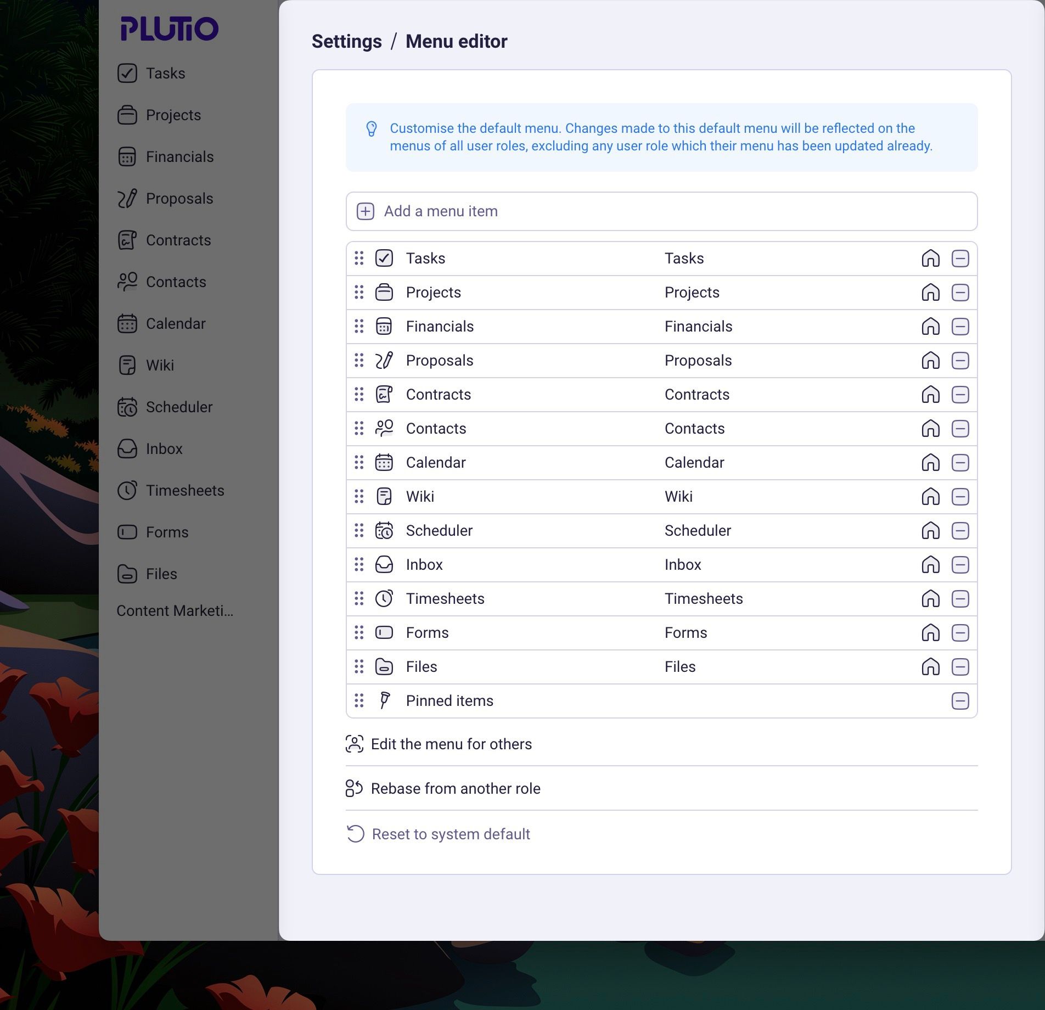Screen dimensions: 1045x1010
Task: Select the Contracts scroll icon
Action: (128, 240)
